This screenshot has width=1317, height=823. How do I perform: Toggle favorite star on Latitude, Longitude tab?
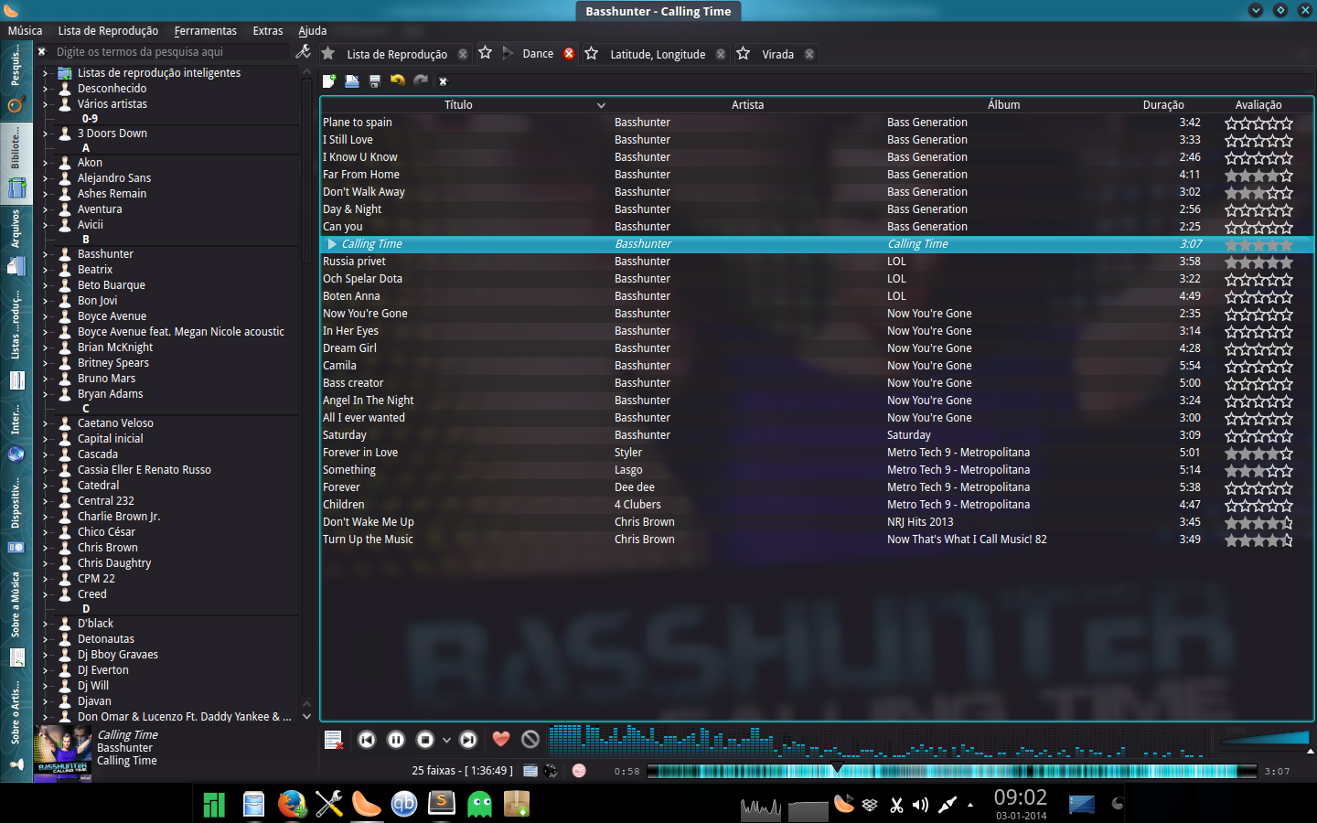pyautogui.click(x=592, y=54)
